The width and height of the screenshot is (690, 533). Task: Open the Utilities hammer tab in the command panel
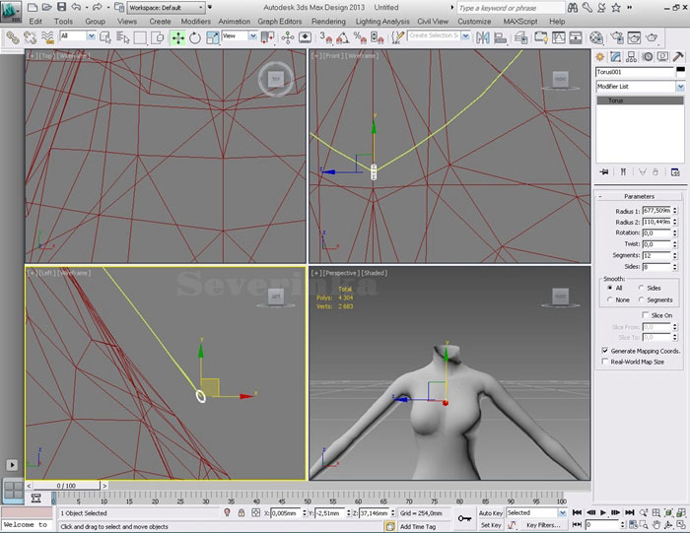pos(679,56)
